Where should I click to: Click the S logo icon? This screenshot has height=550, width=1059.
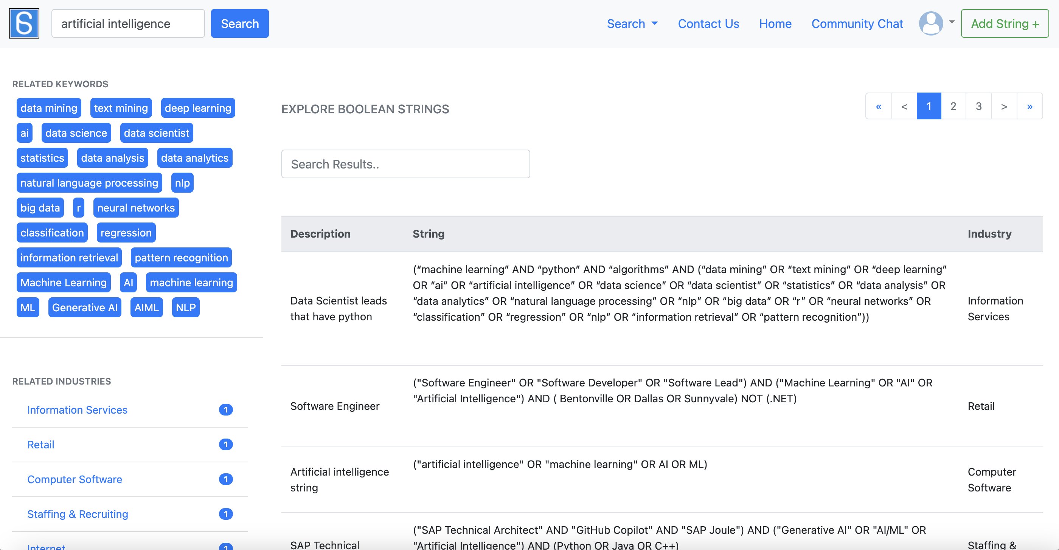(x=24, y=23)
